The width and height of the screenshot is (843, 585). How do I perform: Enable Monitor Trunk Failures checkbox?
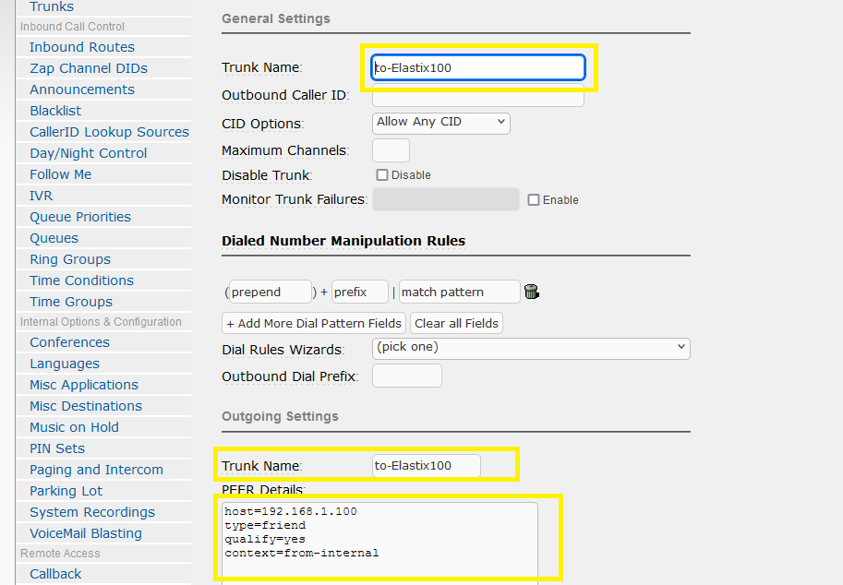(534, 199)
